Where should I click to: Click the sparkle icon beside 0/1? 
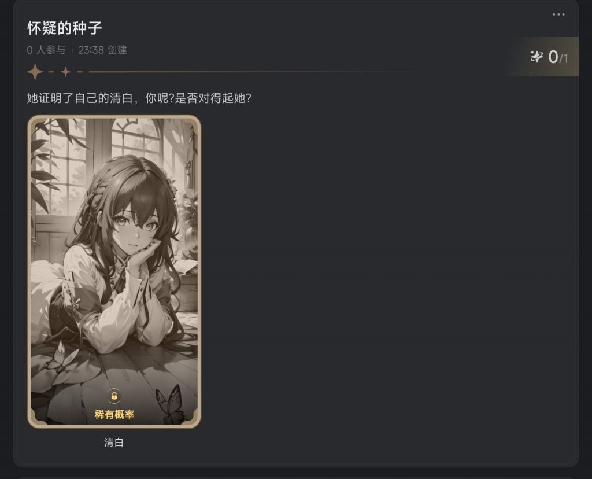536,57
